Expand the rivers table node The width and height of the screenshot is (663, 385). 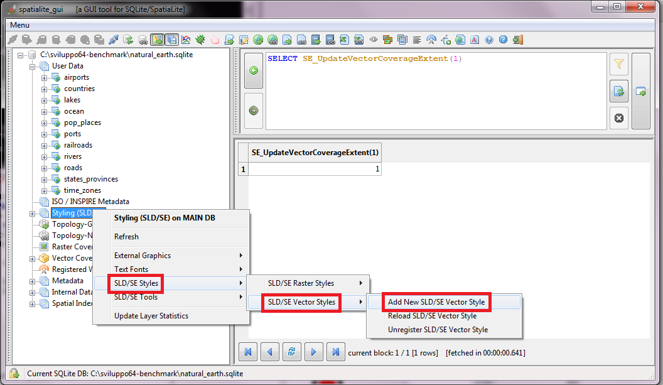tap(44, 157)
